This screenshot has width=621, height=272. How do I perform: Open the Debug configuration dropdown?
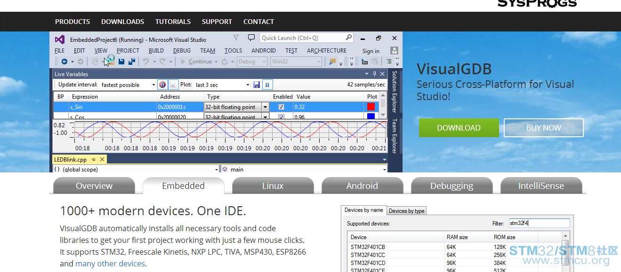pos(252,62)
